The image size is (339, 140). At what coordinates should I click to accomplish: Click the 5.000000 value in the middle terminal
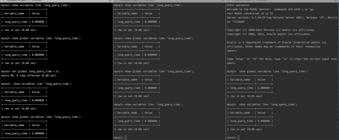[151, 88]
